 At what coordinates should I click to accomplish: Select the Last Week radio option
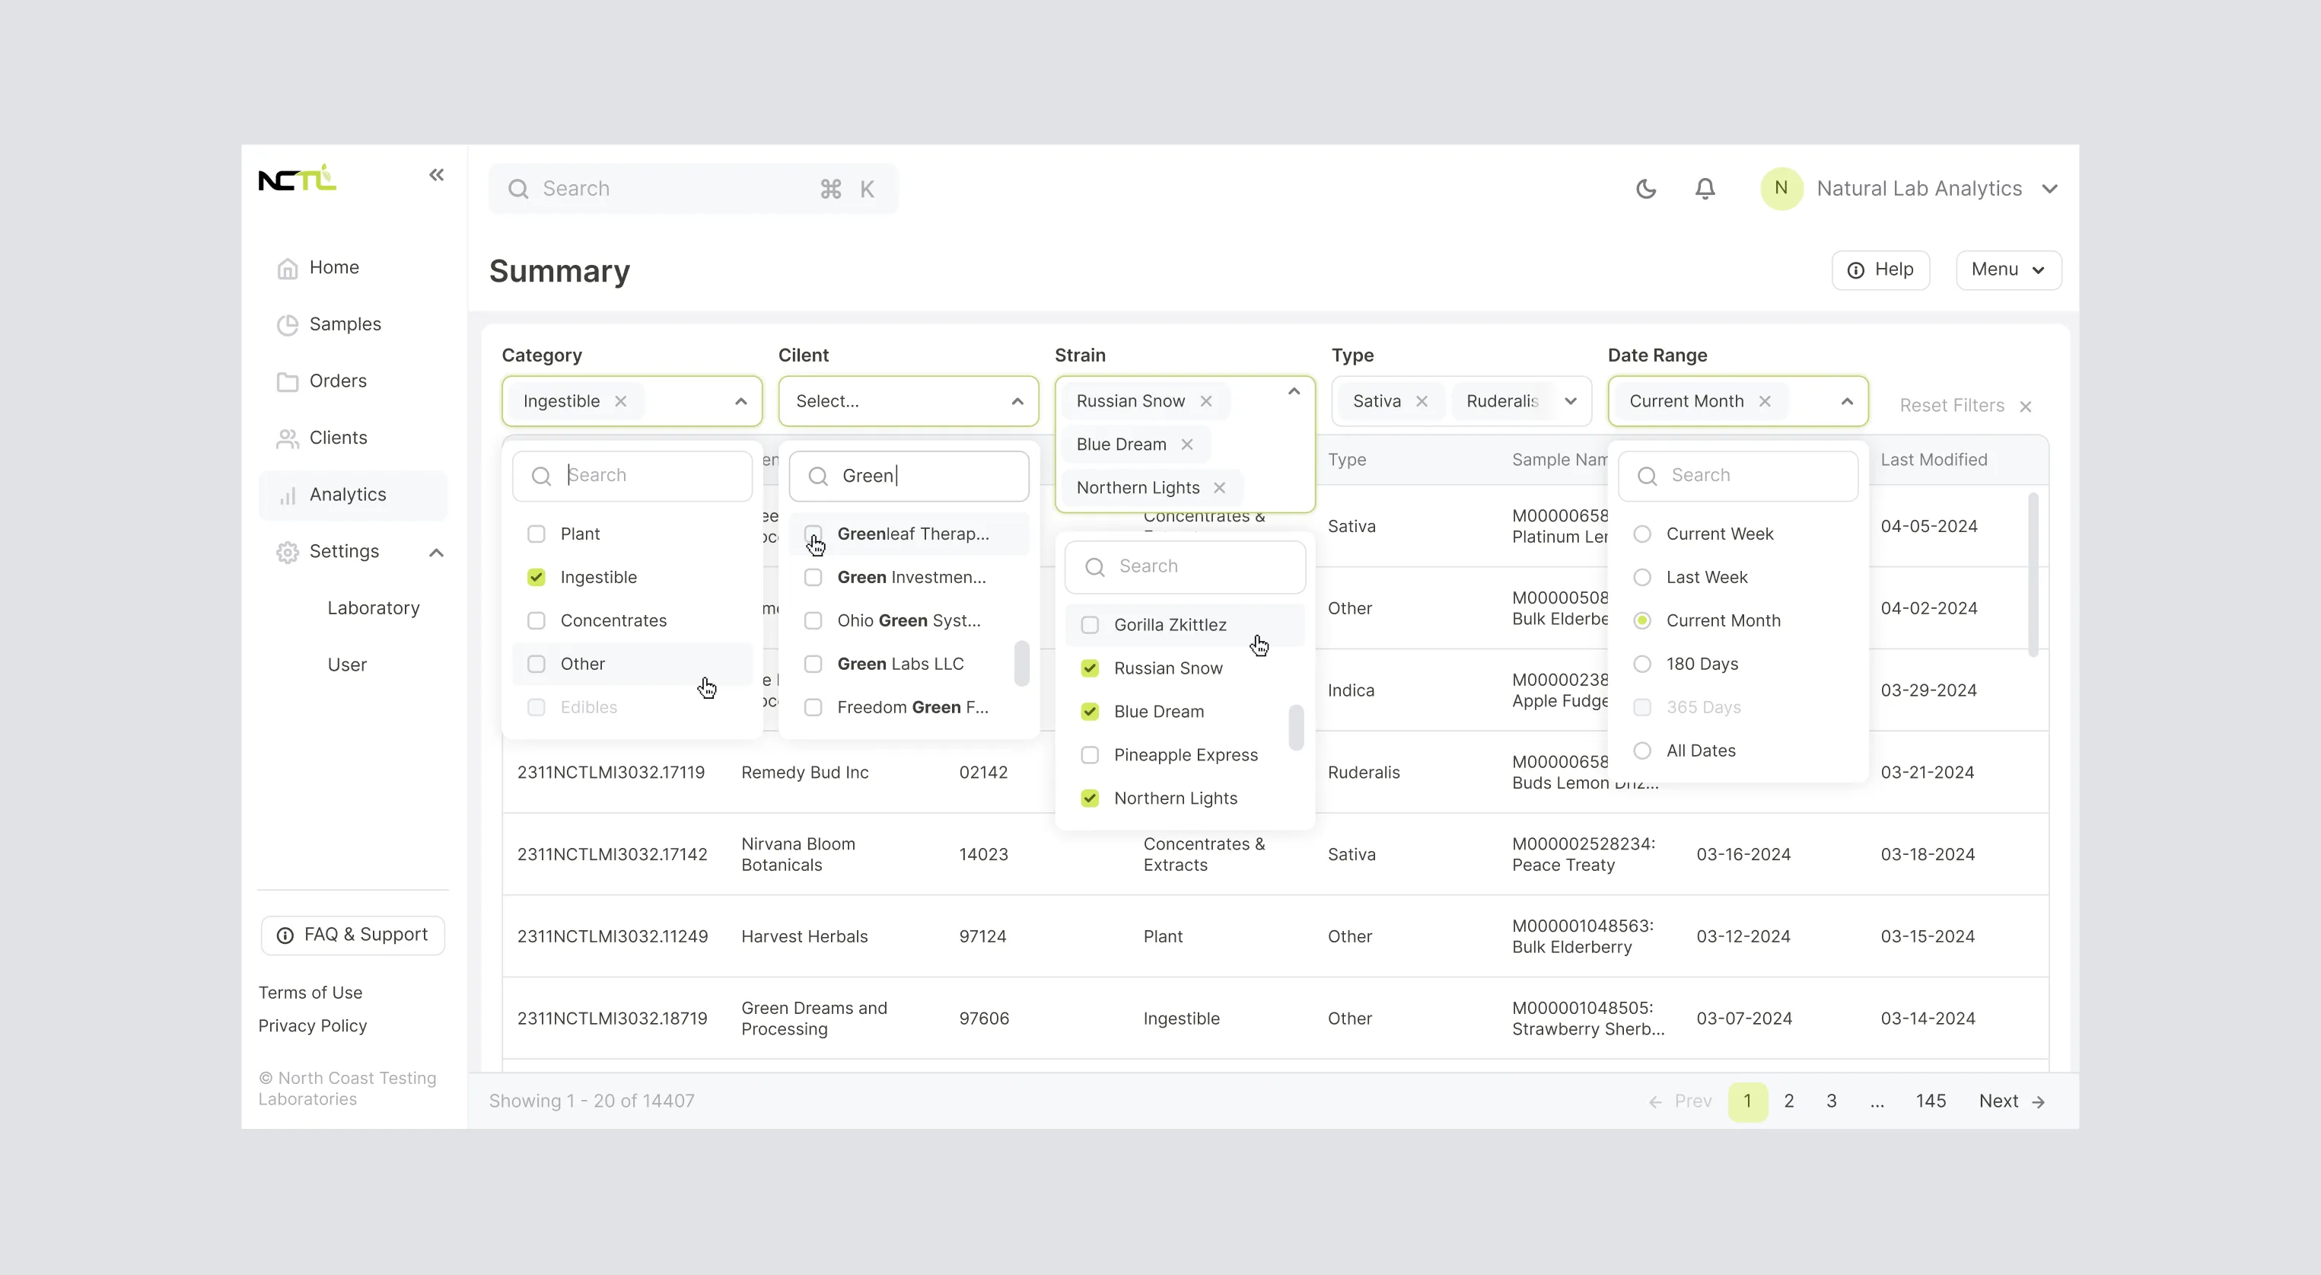pos(1642,577)
